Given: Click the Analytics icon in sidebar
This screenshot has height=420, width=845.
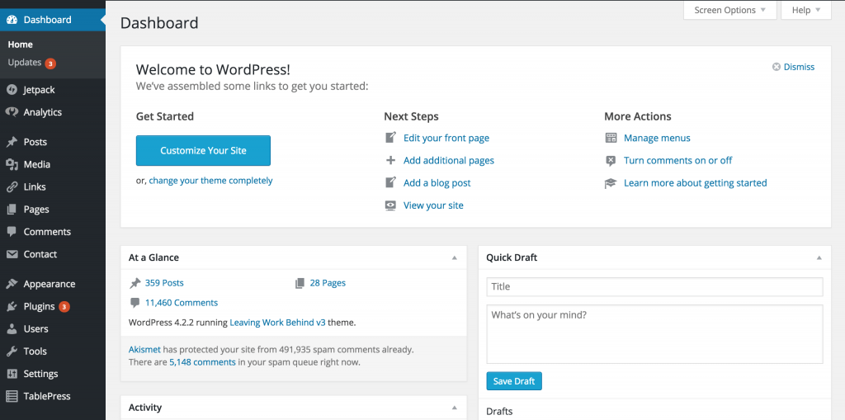Looking at the screenshot, I should pyautogui.click(x=12, y=112).
